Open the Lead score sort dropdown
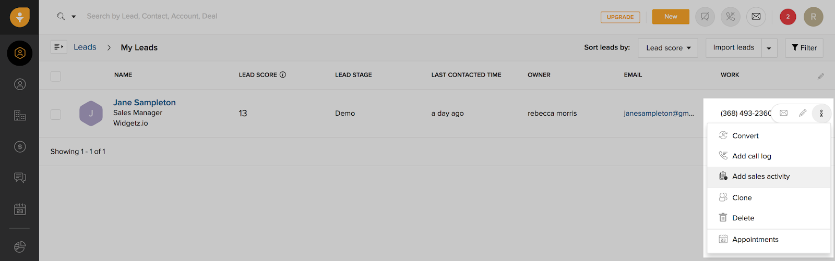This screenshot has width=835, height=261. [x=668, y=48]
